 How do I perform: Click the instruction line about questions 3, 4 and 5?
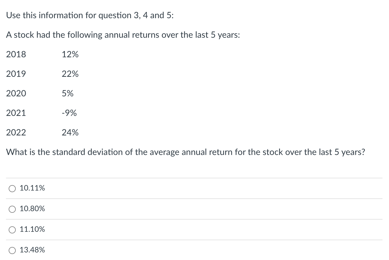point(90,15)
